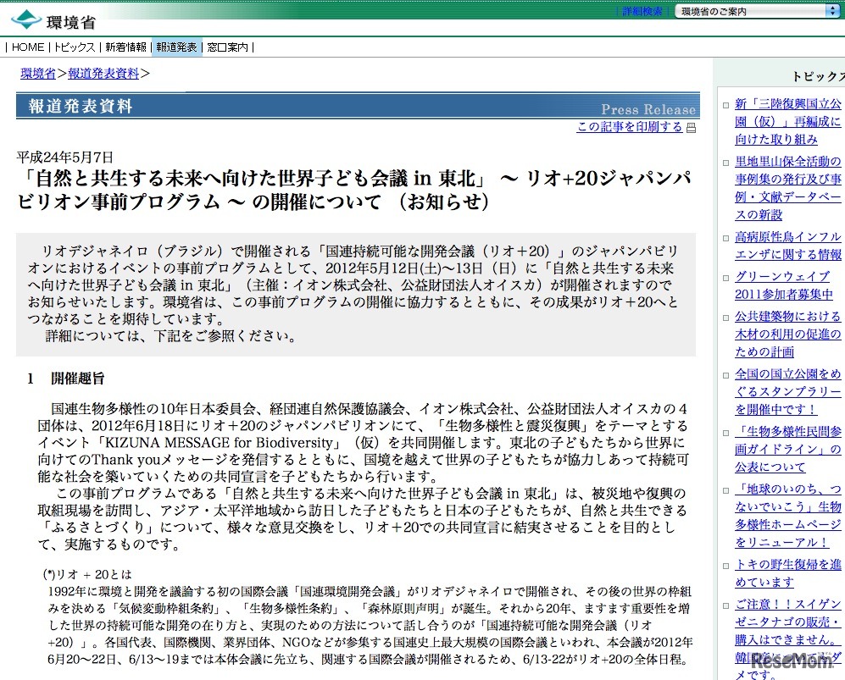845x680 pixels.
Task: Click the 環境省 breadcrumb link
Action: (38, 73)
